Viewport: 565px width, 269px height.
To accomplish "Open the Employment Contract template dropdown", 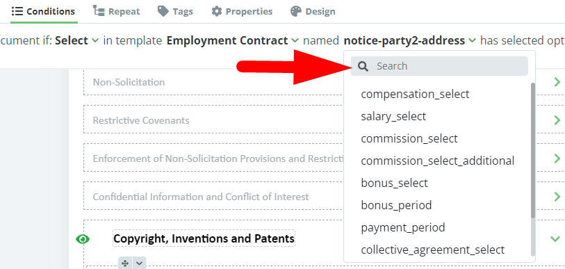I will (232, 41).
